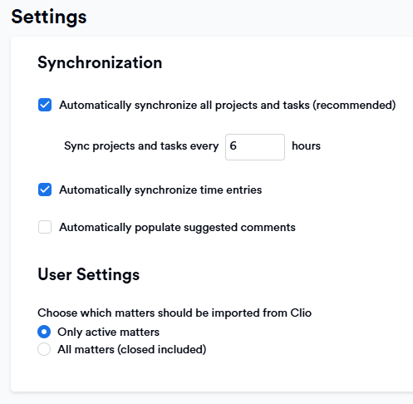Focus the sync interval hours input field
Image resolution: width=413 pixels, height=404 pixels.
255,147
